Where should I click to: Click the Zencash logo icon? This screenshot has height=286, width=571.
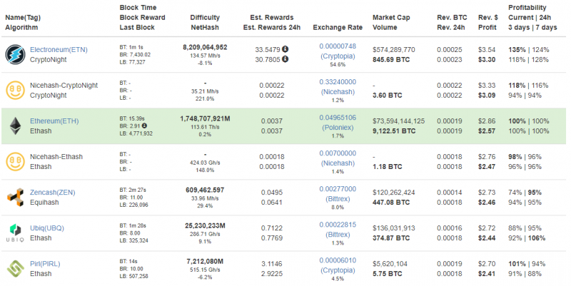14,197
